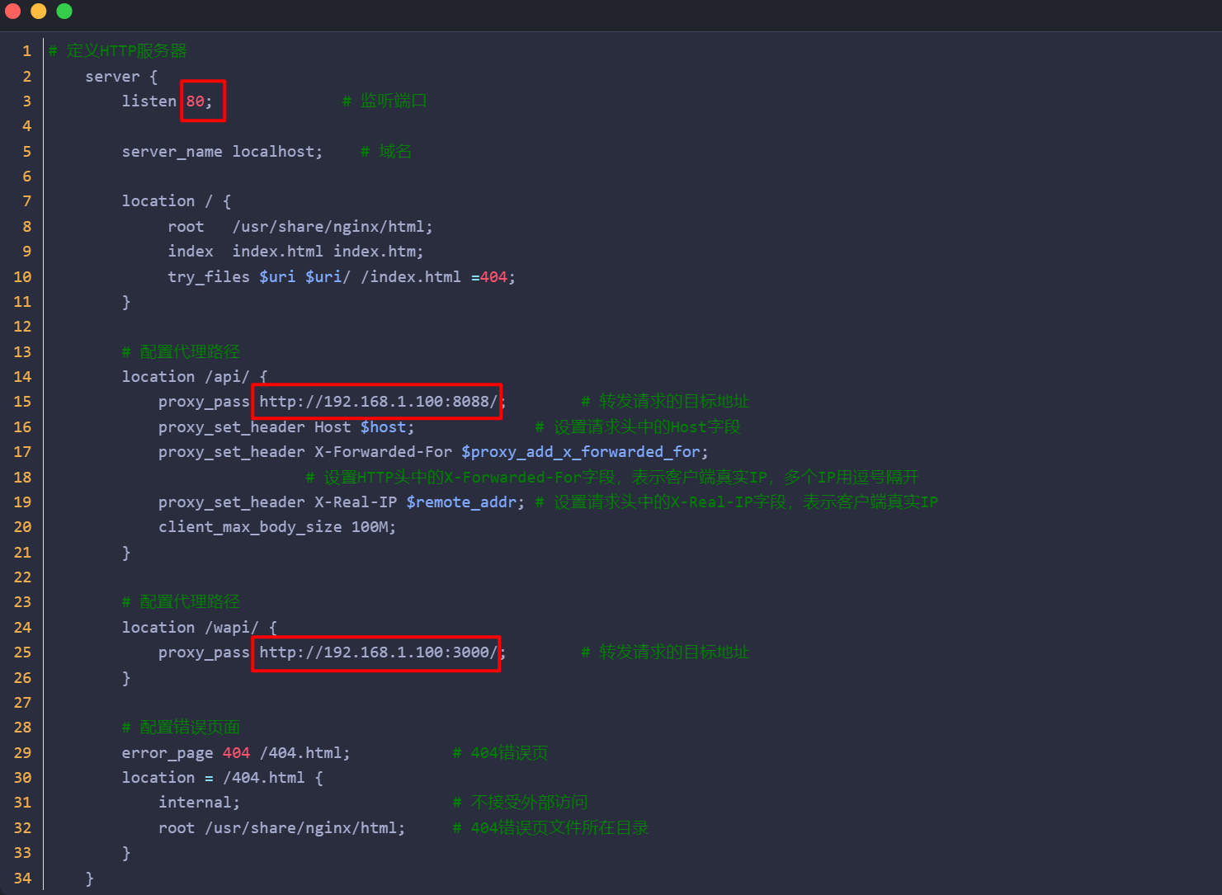
Task: Click the '# 404错误页' comment
Action: click(500, 752)
